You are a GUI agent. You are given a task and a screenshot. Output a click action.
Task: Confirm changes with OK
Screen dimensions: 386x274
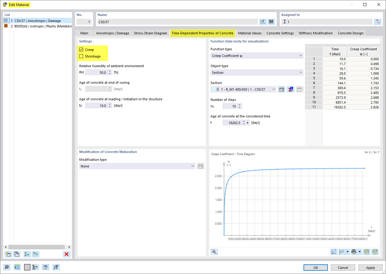tap(316, 267)
